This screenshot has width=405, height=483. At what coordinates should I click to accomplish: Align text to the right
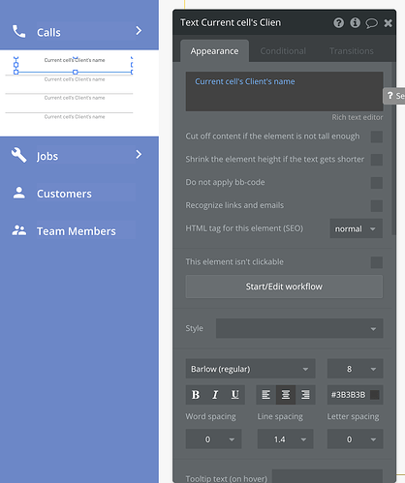tap(305, 395)
